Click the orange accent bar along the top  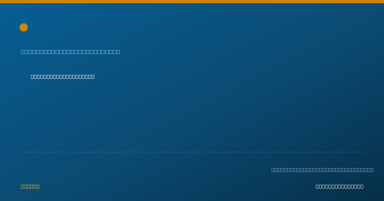coord(192,2)
